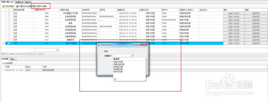Check the checkbox for row 4095
The image size is (268, 102).
coord(9,13)
